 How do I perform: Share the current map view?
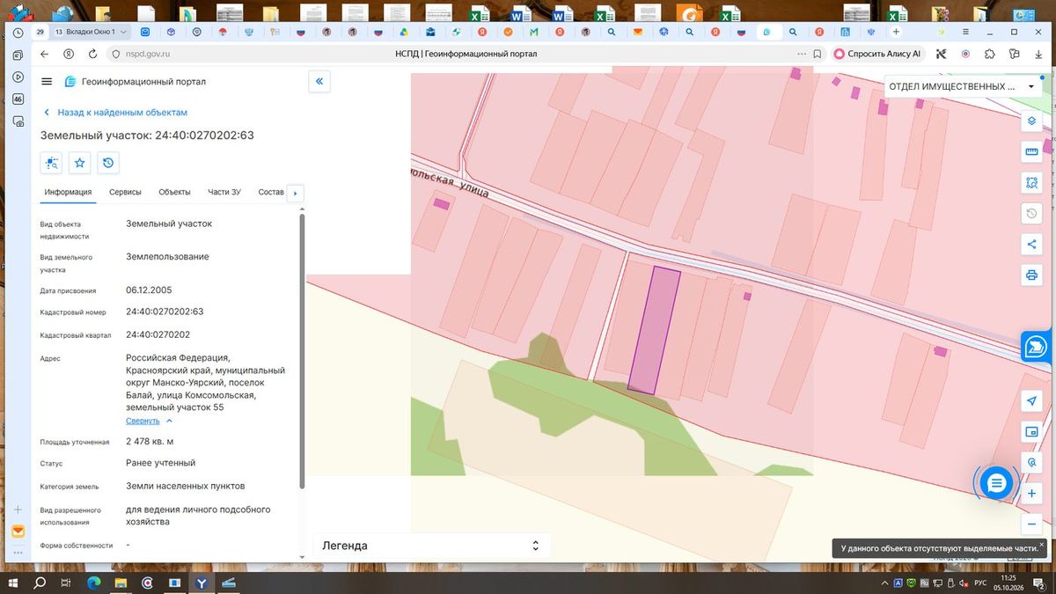pos(1032,245)
